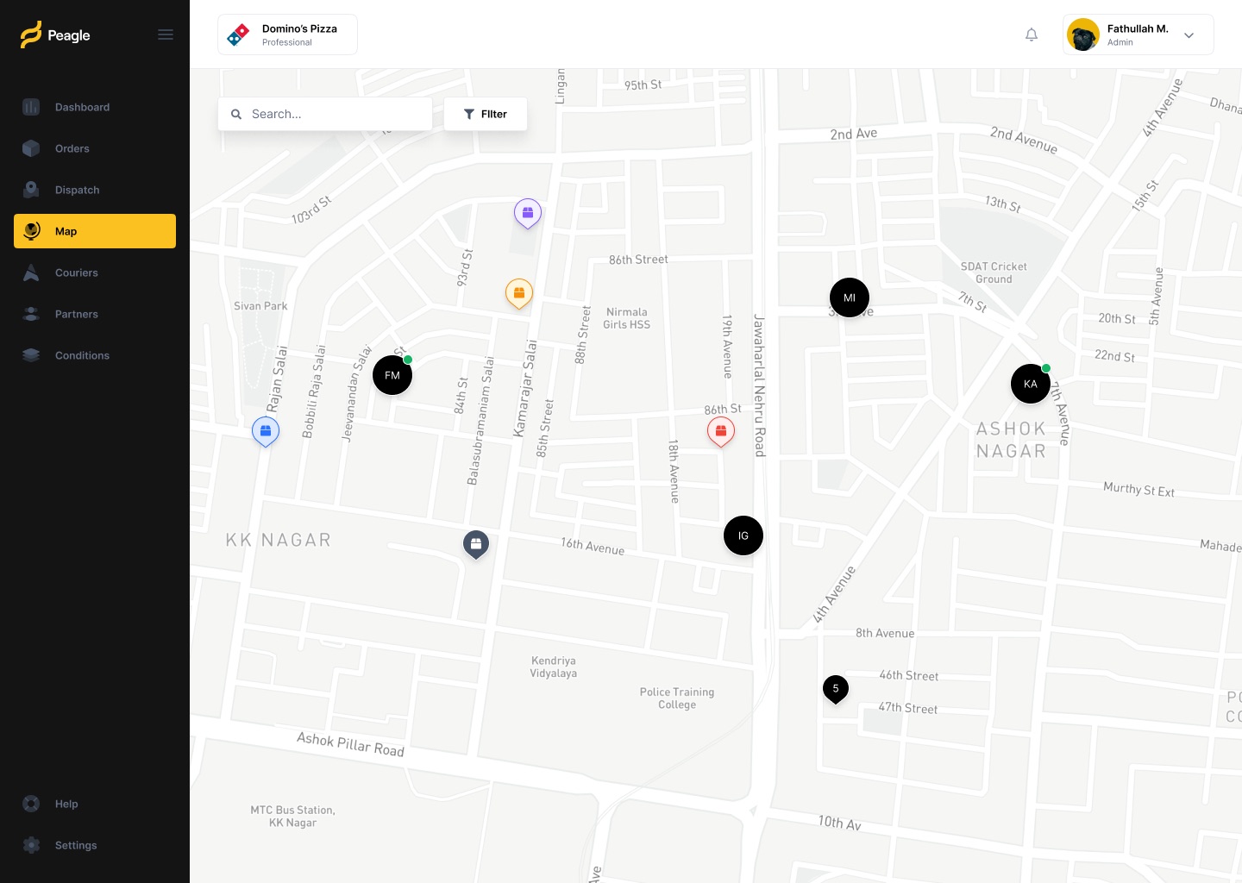Click the Domino's Pizza logo
This screenshot has height=883, width=1242.
coord(237,34)
